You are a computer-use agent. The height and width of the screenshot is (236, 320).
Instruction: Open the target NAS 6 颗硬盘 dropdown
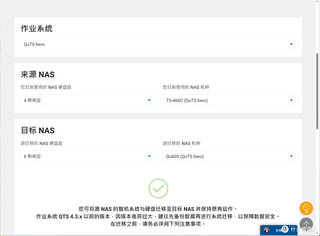pos(87,156)
